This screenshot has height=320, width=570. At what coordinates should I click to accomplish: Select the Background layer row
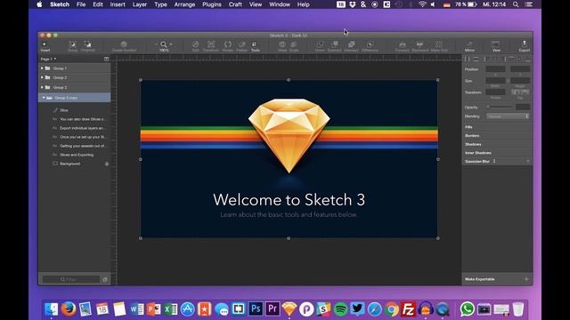[75, 164]
